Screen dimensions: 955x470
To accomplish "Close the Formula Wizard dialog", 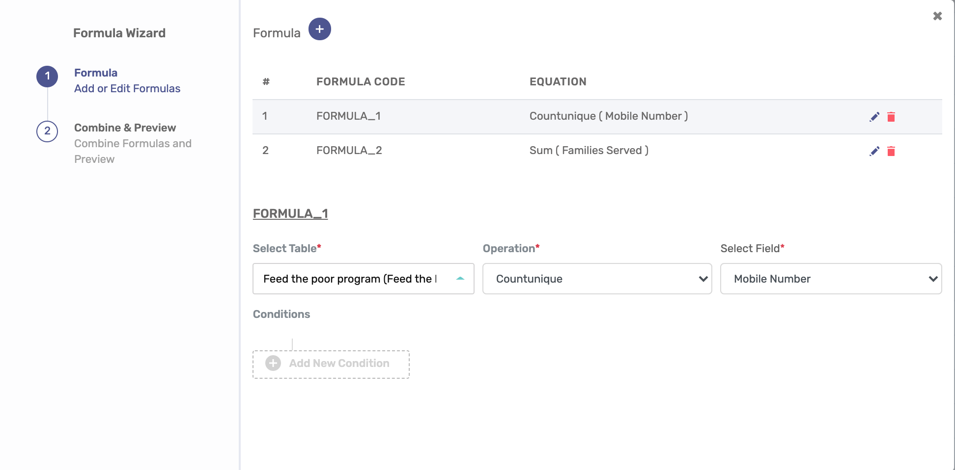I will coord(937,16).
